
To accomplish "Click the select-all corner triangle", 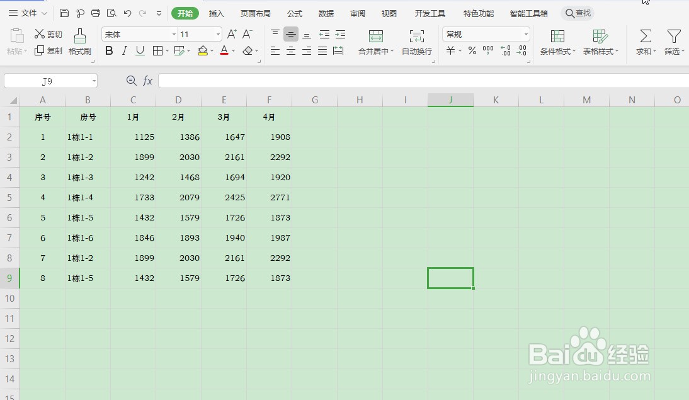I will point(13,101).
